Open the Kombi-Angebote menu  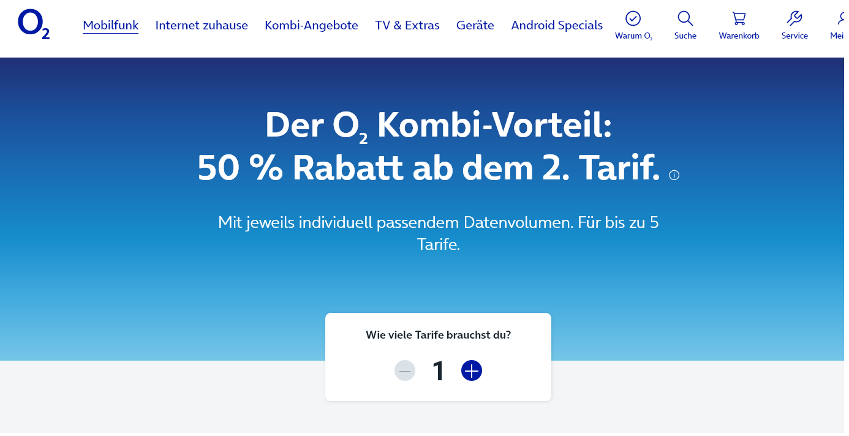pyautogui.click(x=311, y=25)
